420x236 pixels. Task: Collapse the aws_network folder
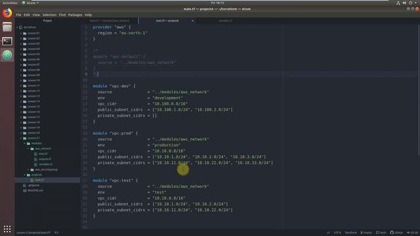click(x=28, y=149)
